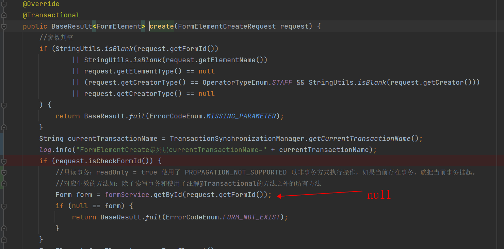Click the create method name
This screenshot has height=249, width=504.
162,26
